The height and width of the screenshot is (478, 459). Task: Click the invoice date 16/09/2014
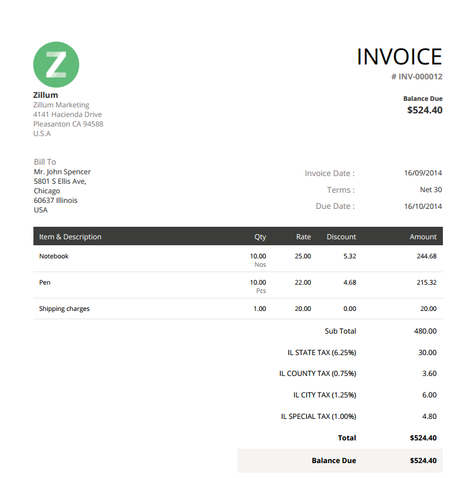(423, 174)
